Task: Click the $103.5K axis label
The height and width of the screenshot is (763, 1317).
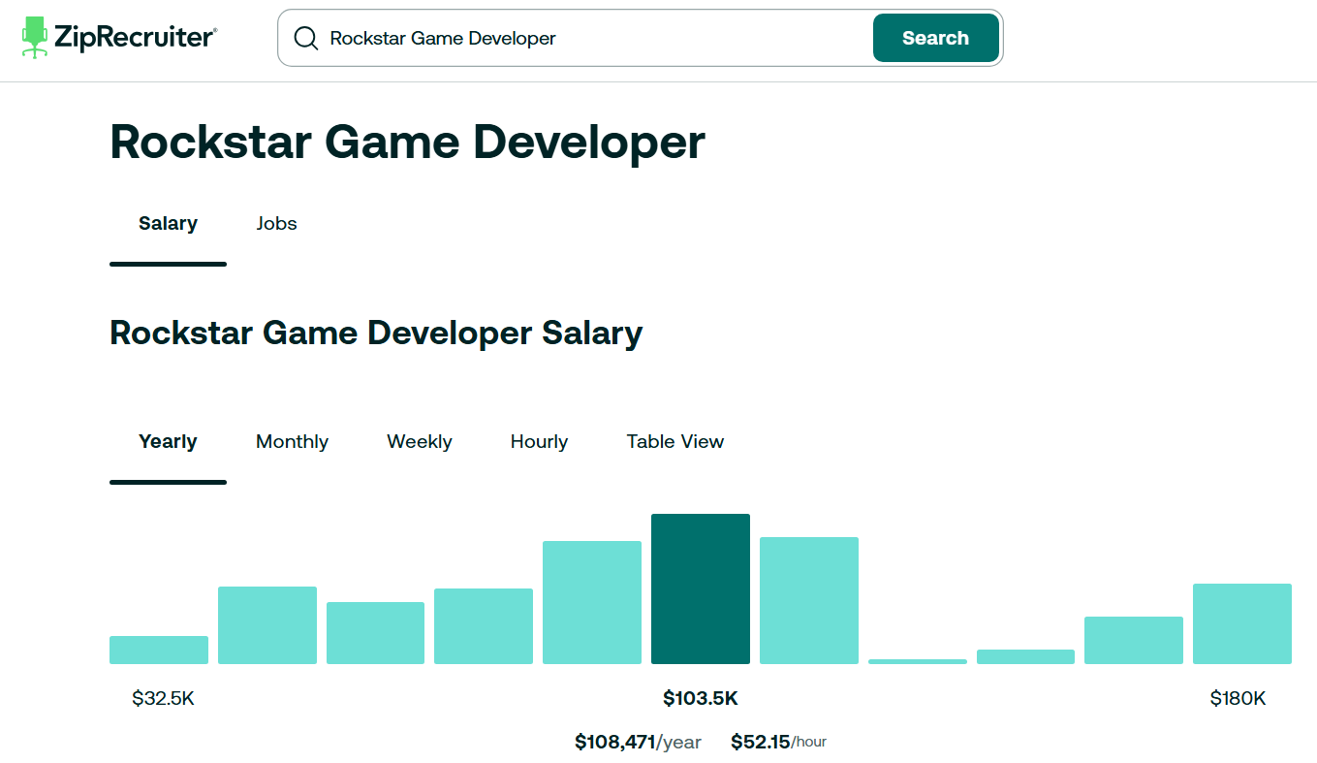Action: (701, 698)
